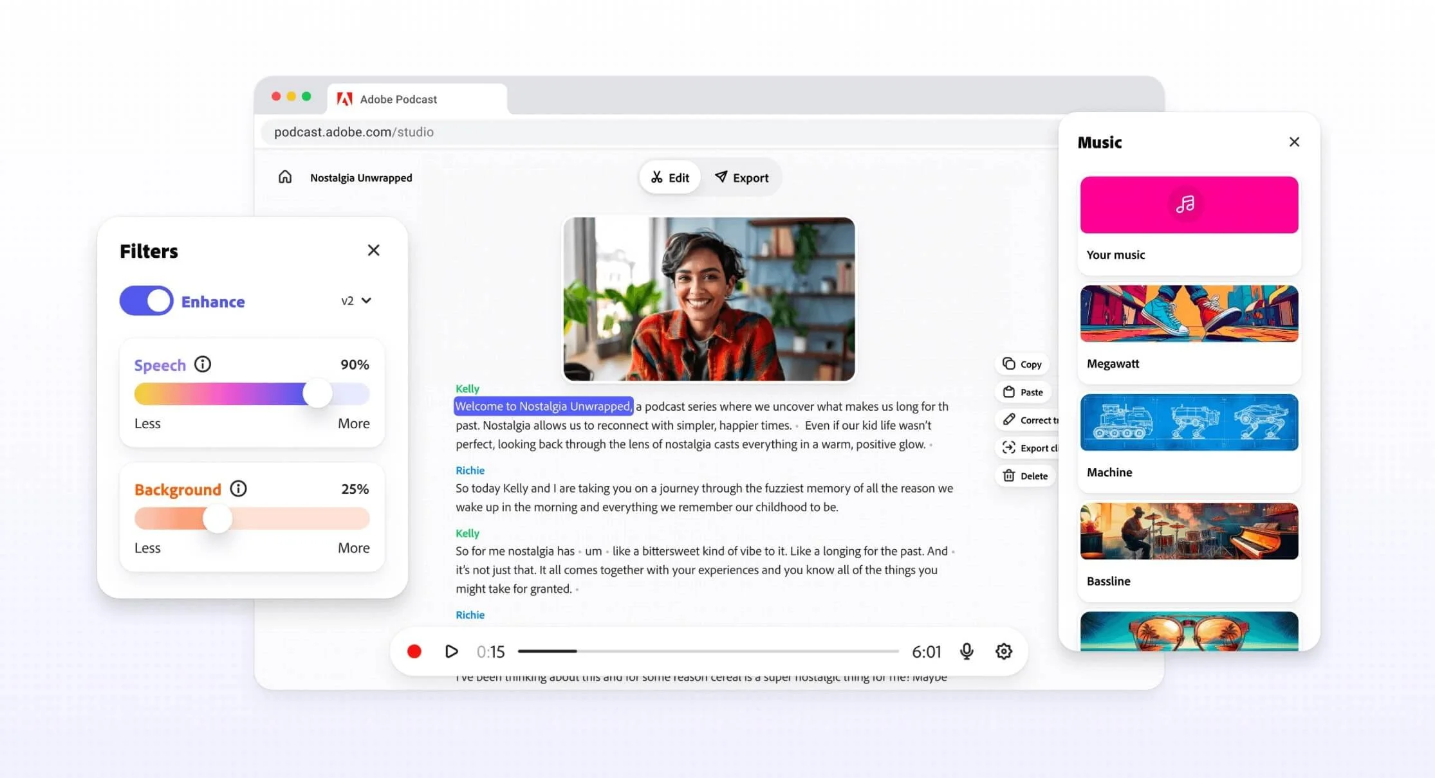Enable the Enhance toggle in Filters

coord(146,300)
